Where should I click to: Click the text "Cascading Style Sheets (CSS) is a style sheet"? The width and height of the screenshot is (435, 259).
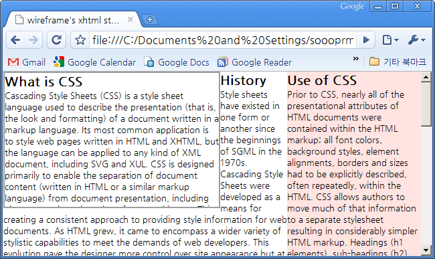click(94, 96)
